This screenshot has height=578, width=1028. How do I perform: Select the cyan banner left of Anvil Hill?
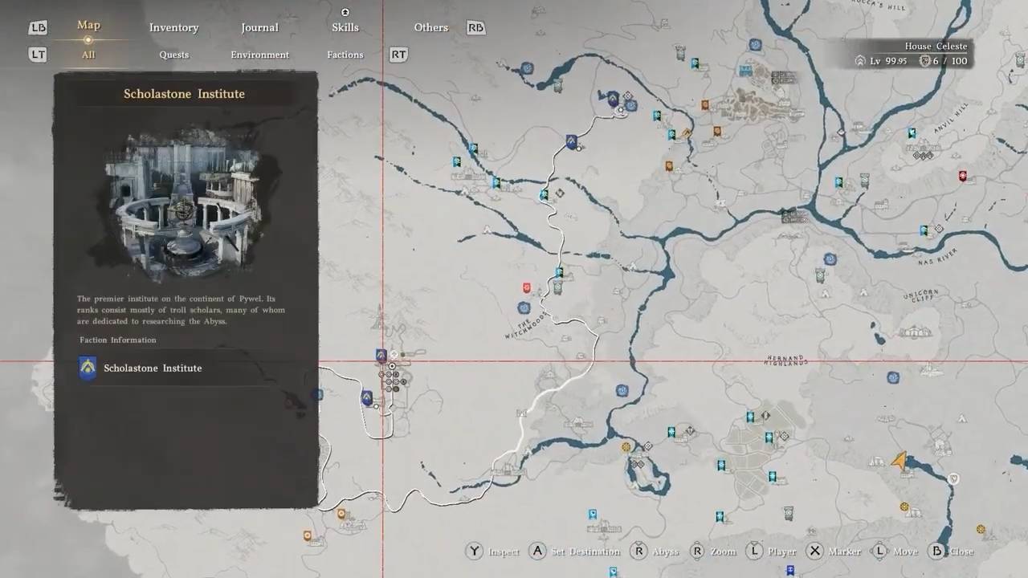[x=912, y=133]
